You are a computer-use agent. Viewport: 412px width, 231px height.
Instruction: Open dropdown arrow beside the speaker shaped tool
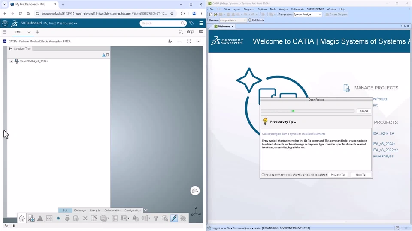pos(149,219)
